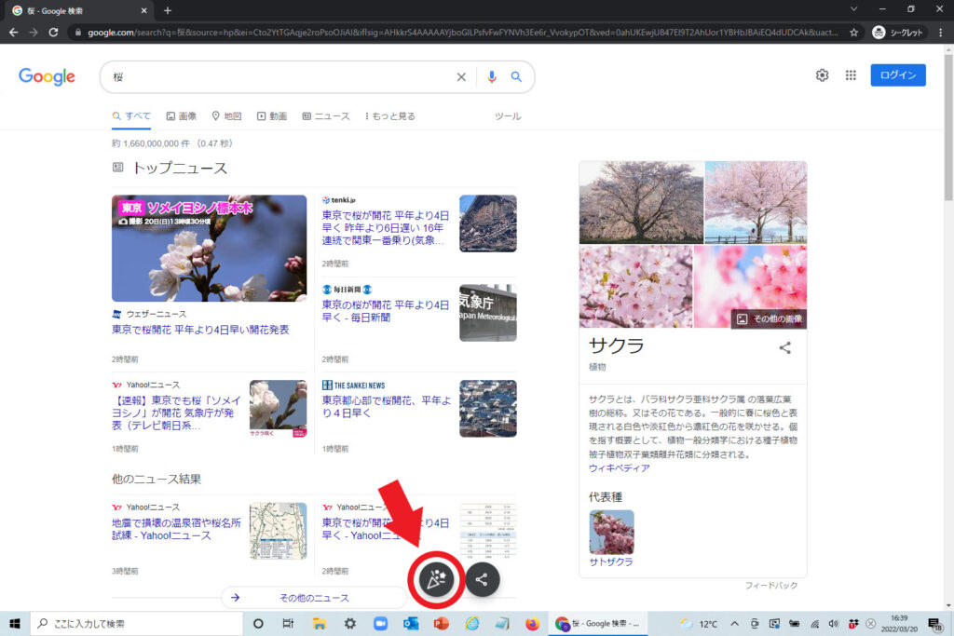This screenshot has width=954, height=636.
Task: Bookmark this page with star icon
Action: [854, 32]
